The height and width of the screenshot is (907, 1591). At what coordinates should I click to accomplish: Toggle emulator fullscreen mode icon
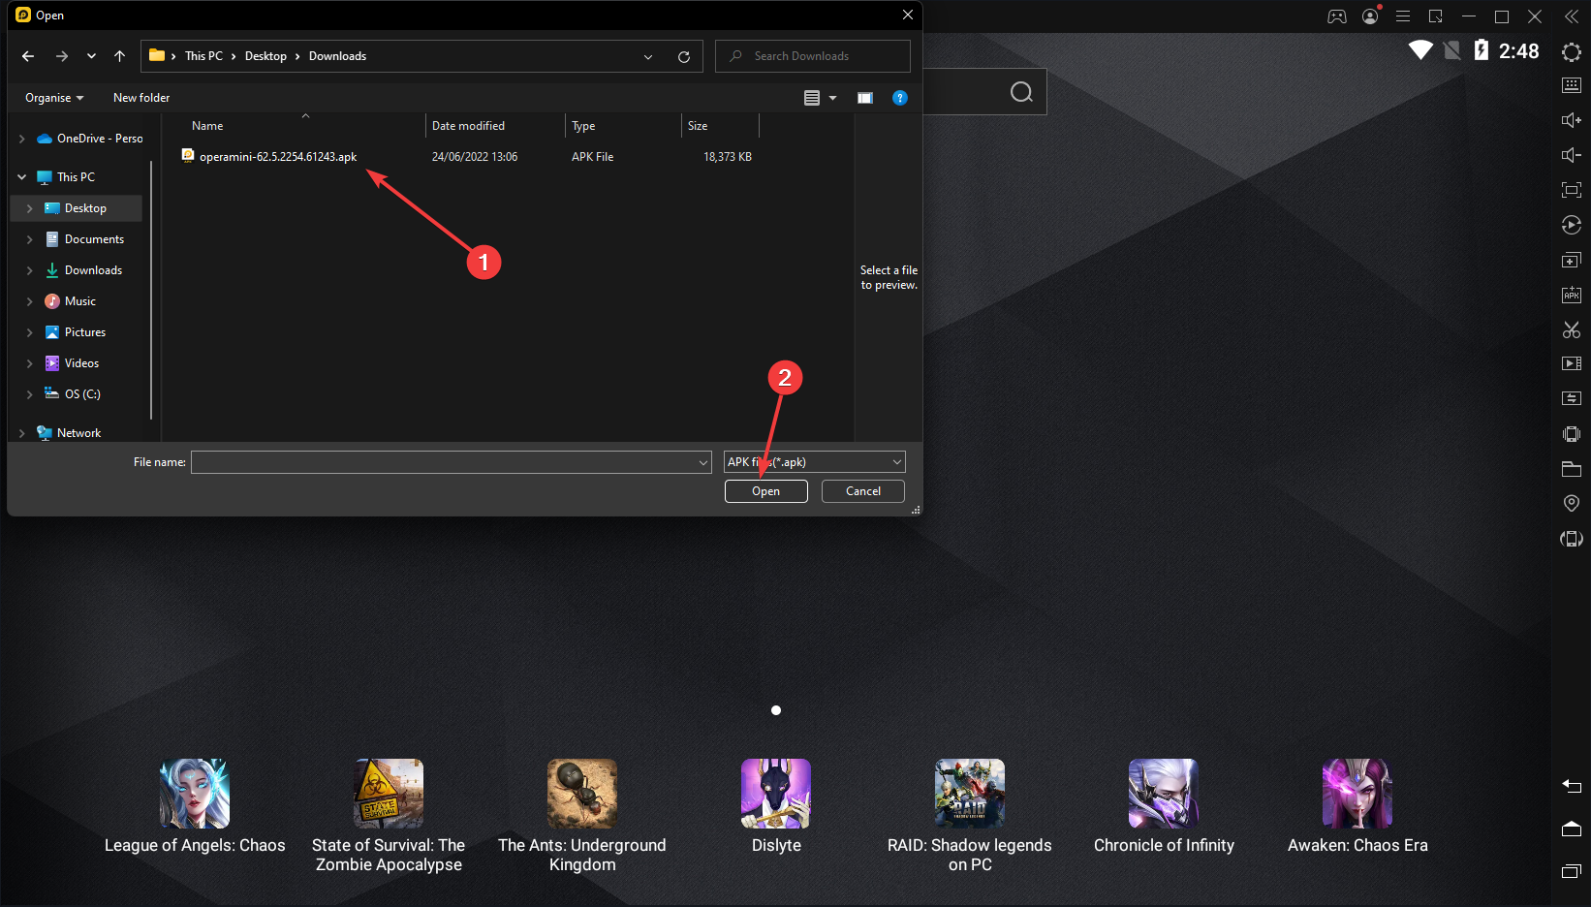pos(1572,190)
